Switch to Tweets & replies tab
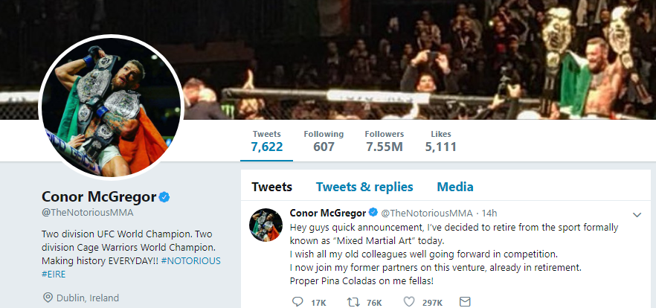Image resolution: width=656 pixels, height=308 pixels. click(364, 187)
